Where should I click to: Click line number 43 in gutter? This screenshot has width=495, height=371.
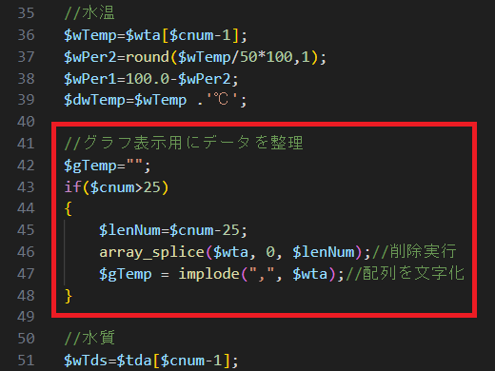[26, 187]
